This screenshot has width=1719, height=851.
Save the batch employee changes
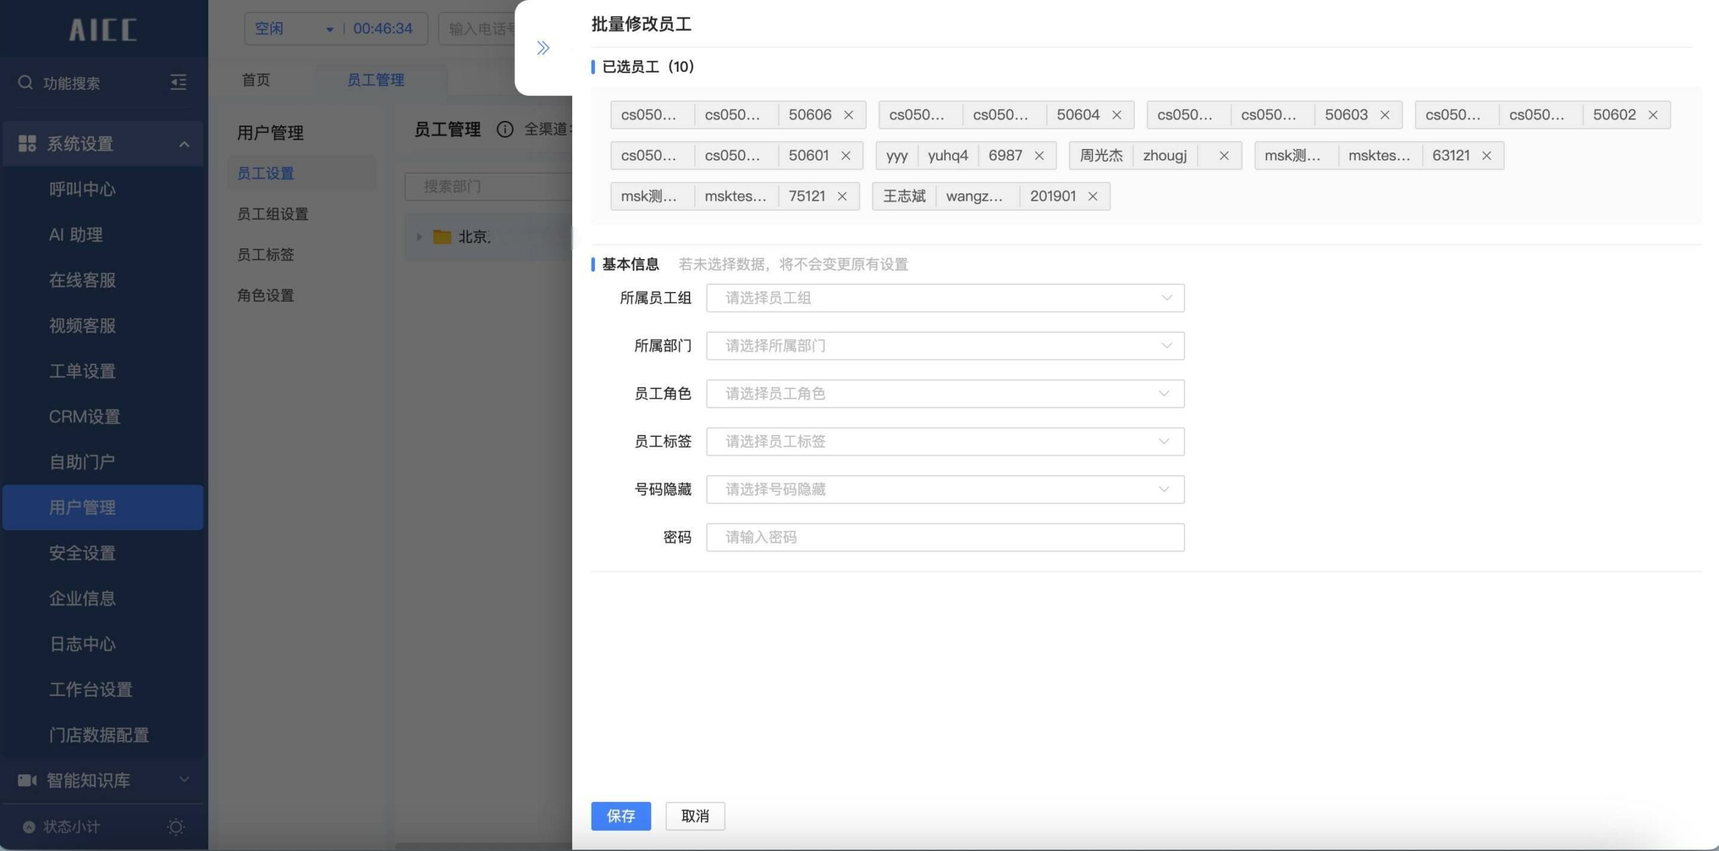(621, 816)
